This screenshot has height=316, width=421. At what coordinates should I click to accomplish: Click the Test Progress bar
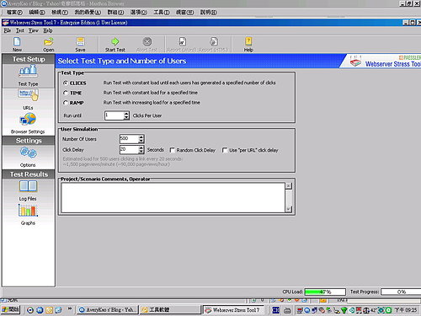coord(401,292)
